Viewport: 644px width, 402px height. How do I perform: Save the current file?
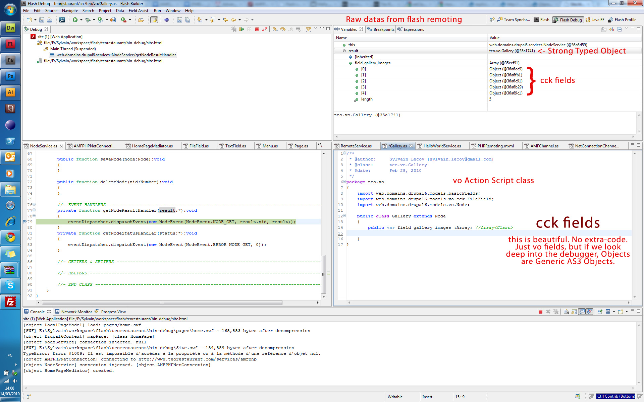pyautogui.click(x=42, y=20)
